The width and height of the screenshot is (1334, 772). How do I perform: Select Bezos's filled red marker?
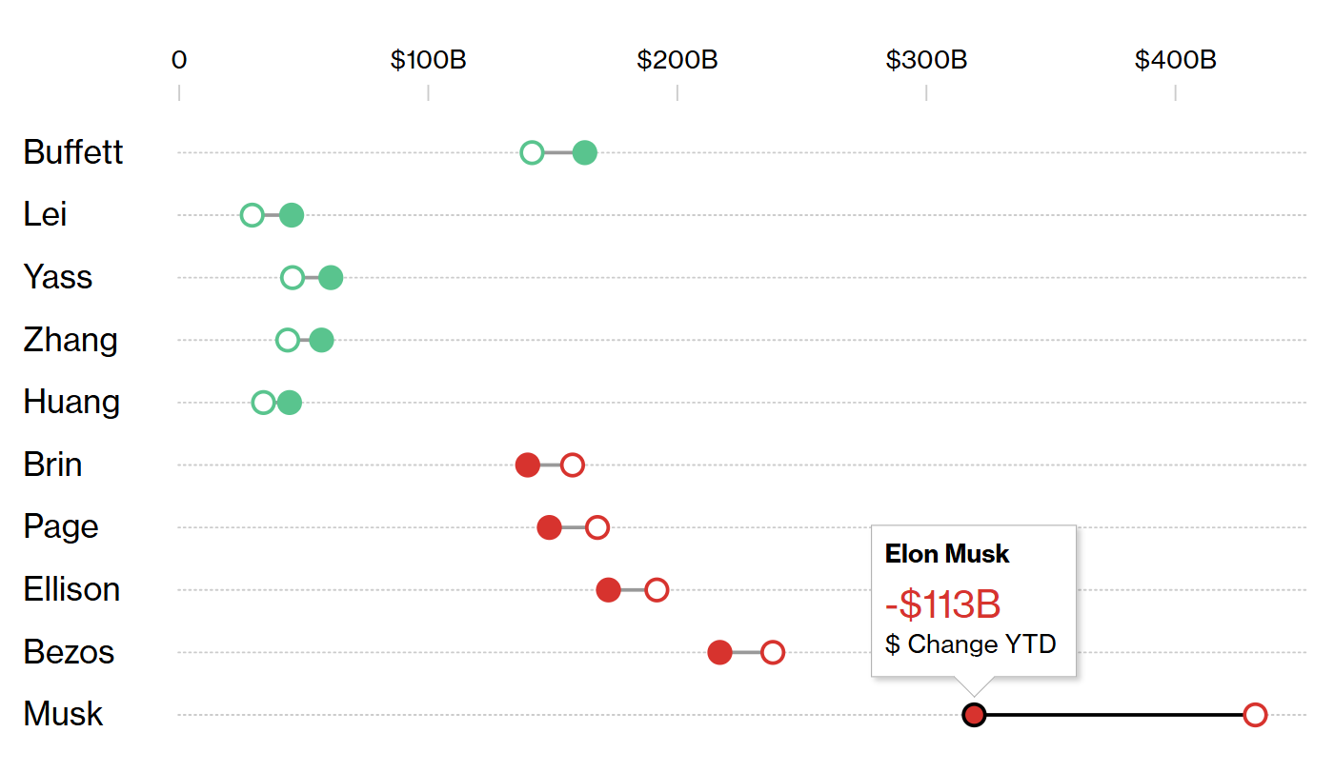[720, 652]
